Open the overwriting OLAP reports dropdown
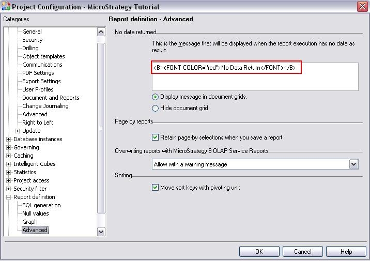The height and width of the screenshot is (261, 370). click(x=353, y=164)
